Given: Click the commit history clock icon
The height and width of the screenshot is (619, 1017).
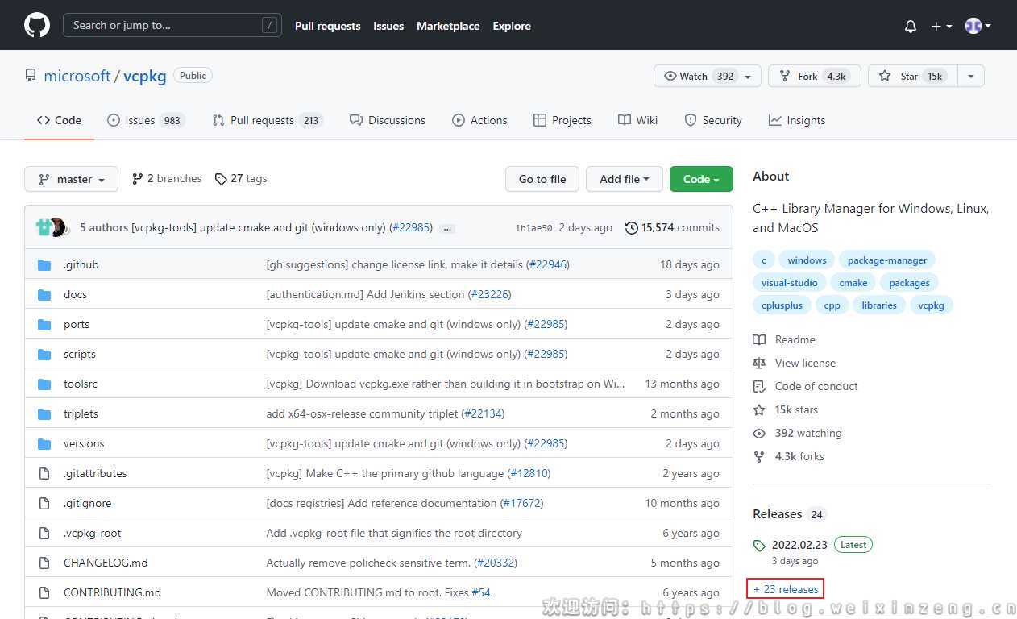Looking at the screenshot, I should (x=631, y=228).
